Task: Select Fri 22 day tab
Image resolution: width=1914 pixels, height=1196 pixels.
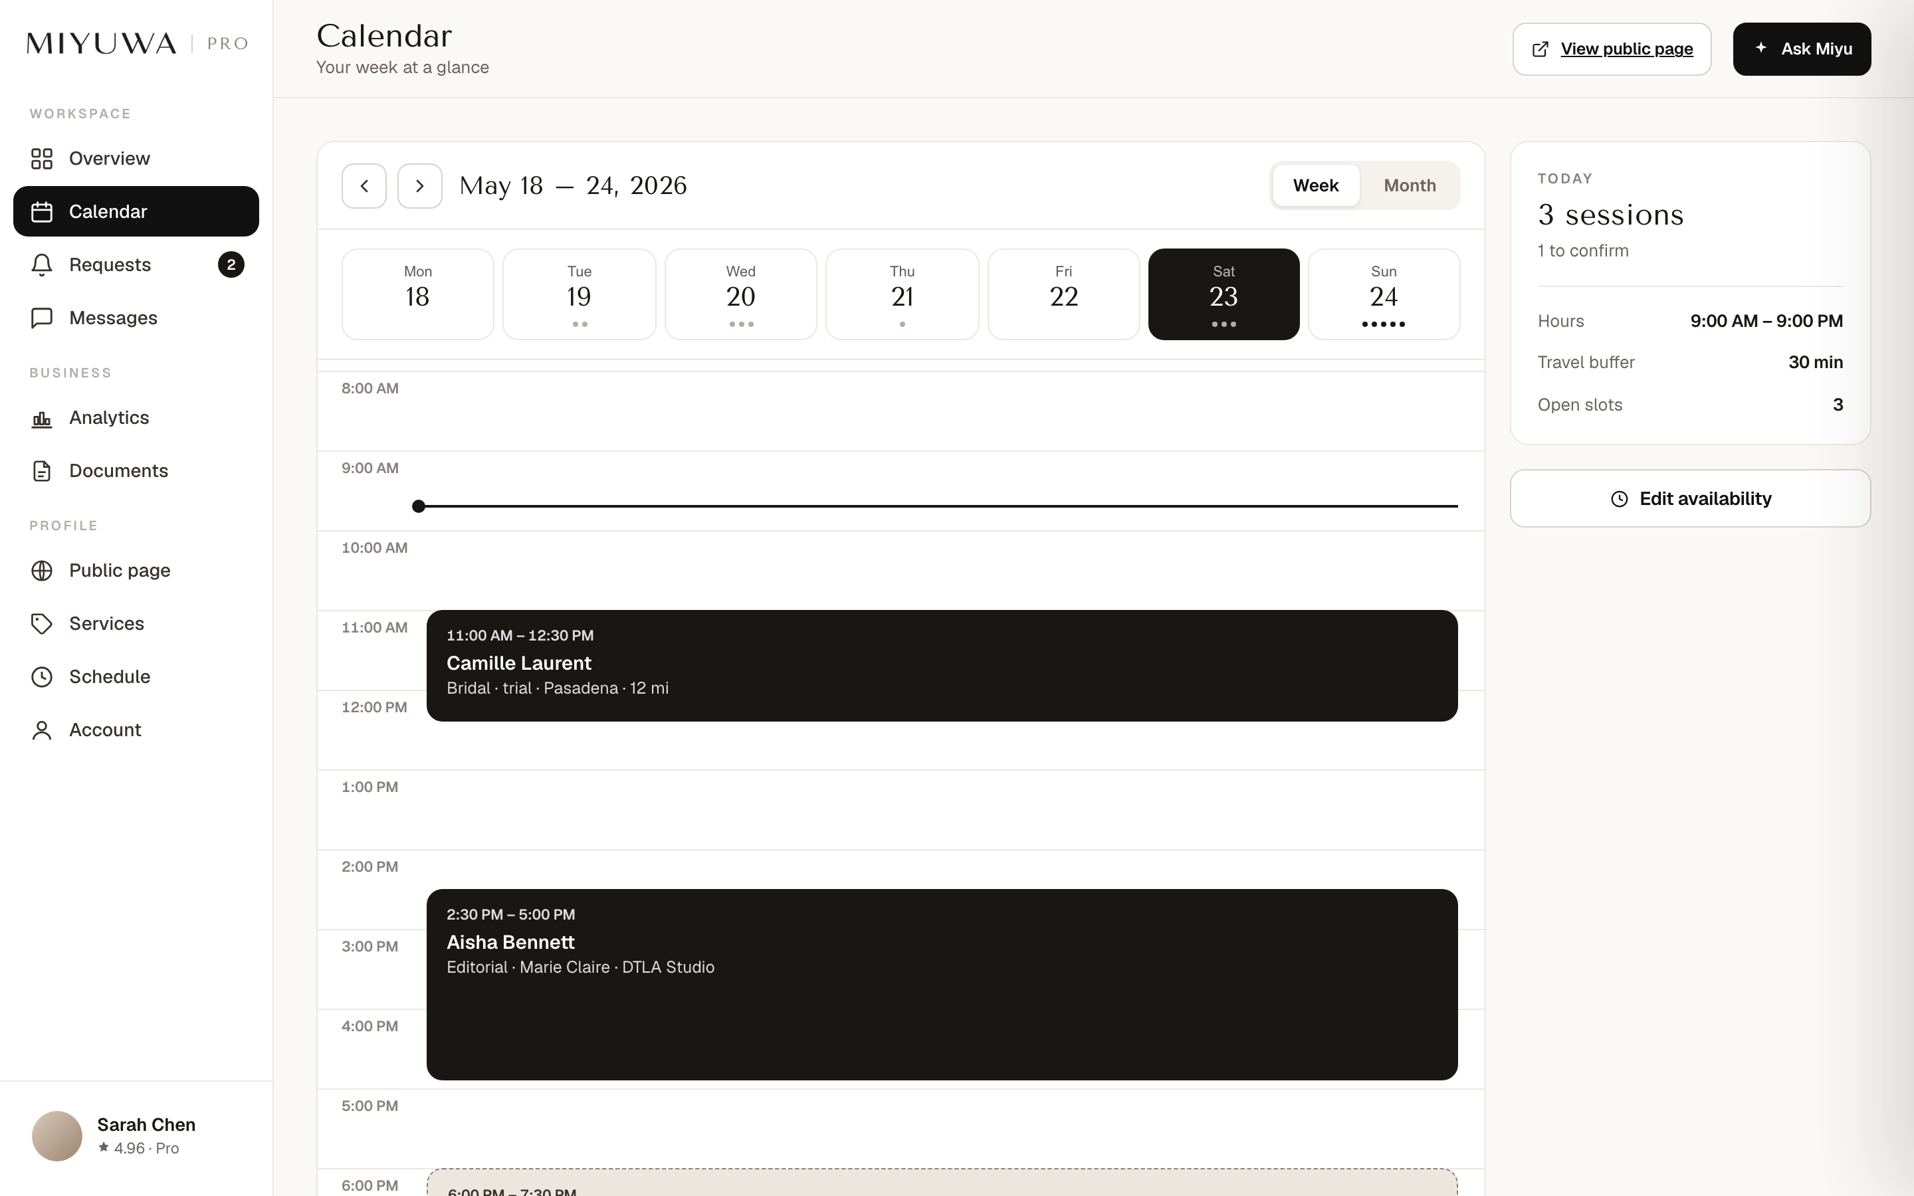Action: tap(1064, 294)
